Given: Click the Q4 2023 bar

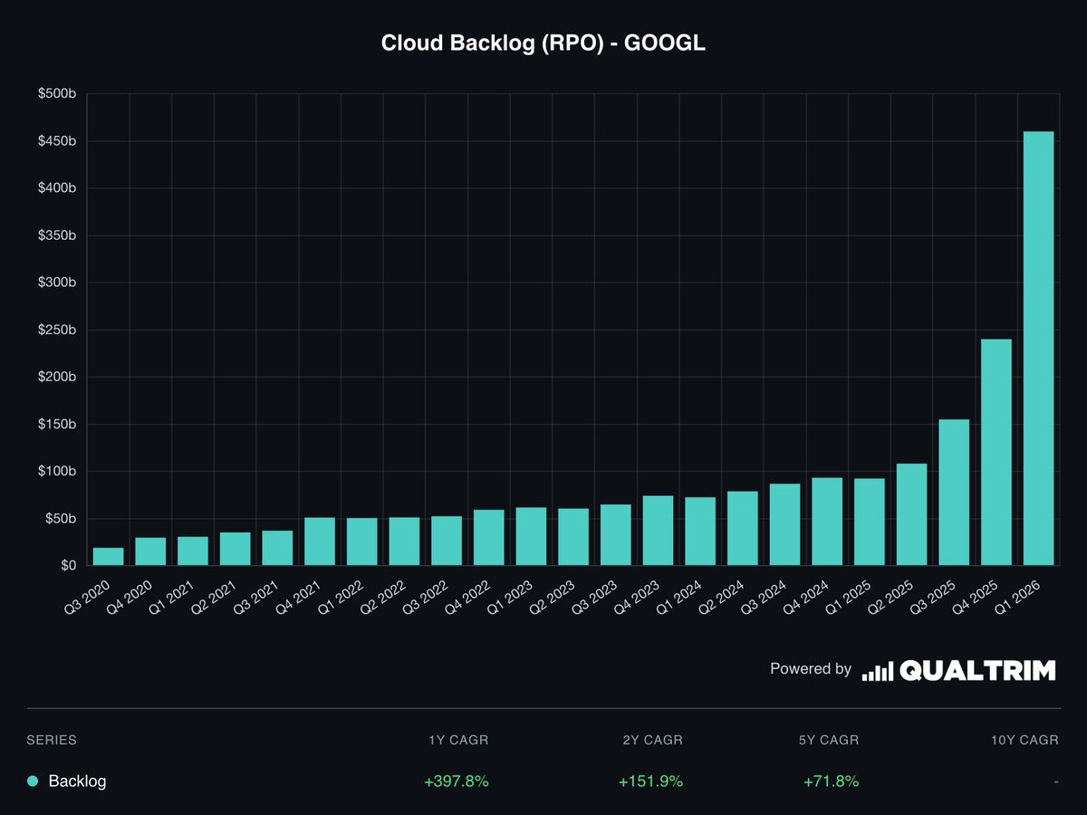Looking at the screenshot, I should pyautogui.click(x=658, y=531).
